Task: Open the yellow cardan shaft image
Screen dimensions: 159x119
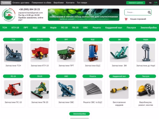Action: click(119, 90)
